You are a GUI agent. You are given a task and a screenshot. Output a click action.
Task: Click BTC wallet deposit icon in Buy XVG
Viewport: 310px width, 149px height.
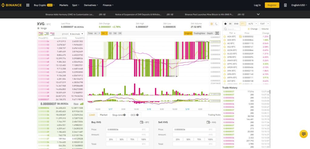tap(142, 122)
